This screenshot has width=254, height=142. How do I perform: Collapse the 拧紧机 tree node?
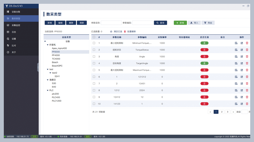point(48,45)
